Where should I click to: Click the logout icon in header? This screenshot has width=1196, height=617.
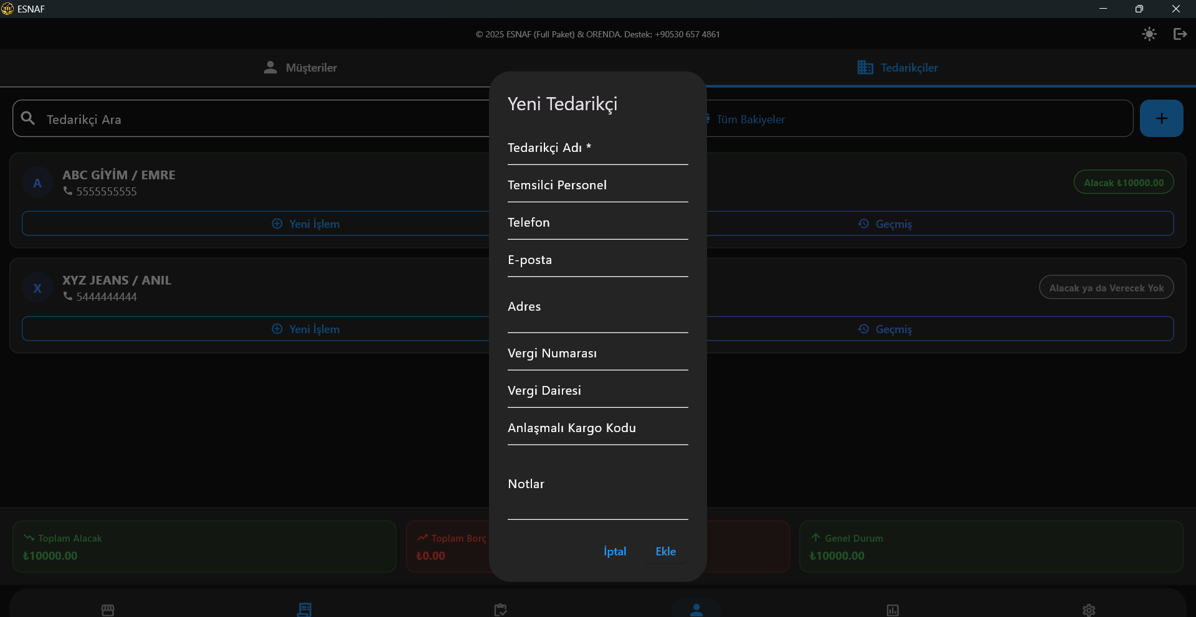1180,34
